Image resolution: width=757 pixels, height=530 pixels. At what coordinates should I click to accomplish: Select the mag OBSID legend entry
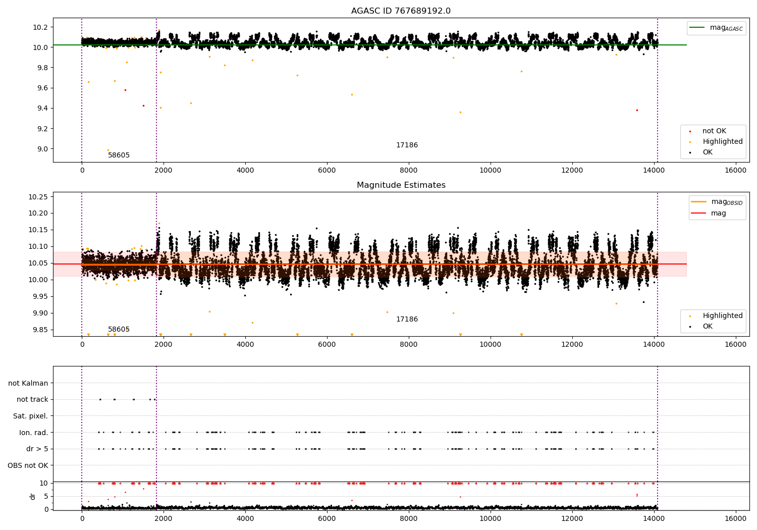727,202
